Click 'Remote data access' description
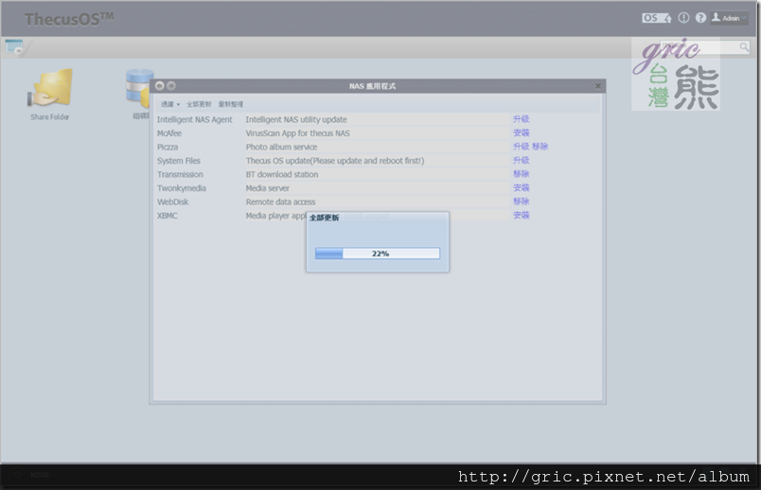The image size is (761, 490). coord(280,201)
